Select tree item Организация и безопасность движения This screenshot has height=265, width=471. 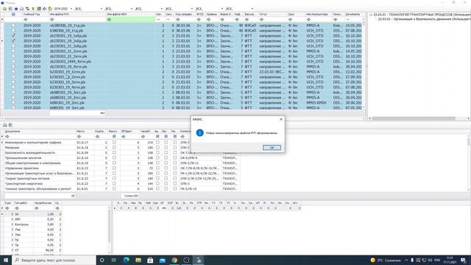(424, 19)
